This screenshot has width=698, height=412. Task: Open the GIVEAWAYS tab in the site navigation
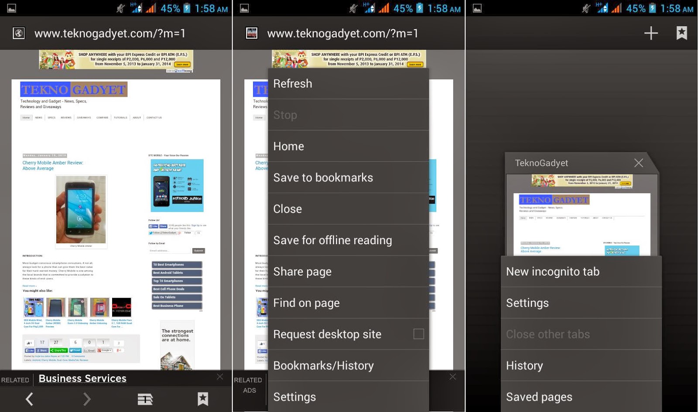pyautogui.click(x=84, y=118)
